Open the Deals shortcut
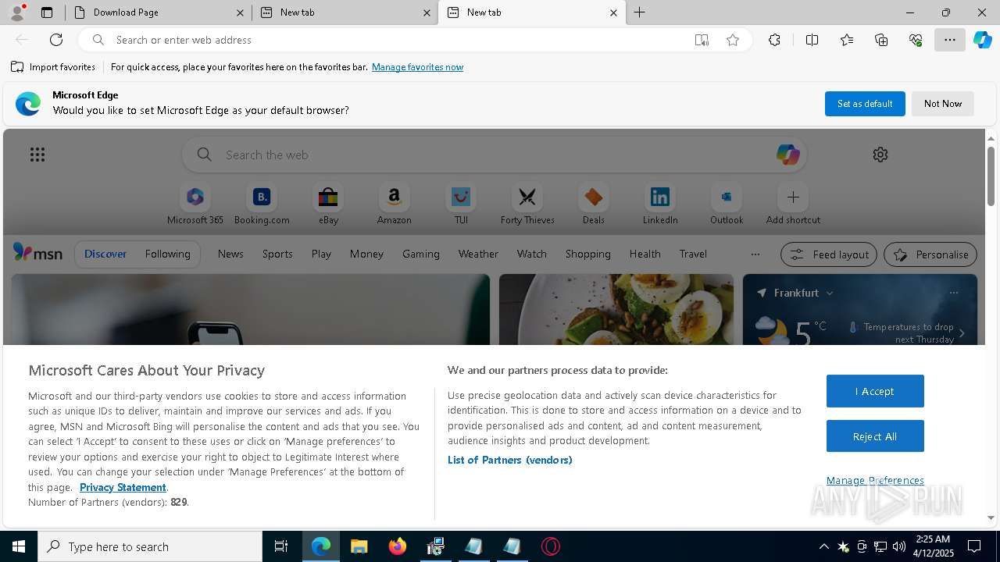 tap(594, 205)
